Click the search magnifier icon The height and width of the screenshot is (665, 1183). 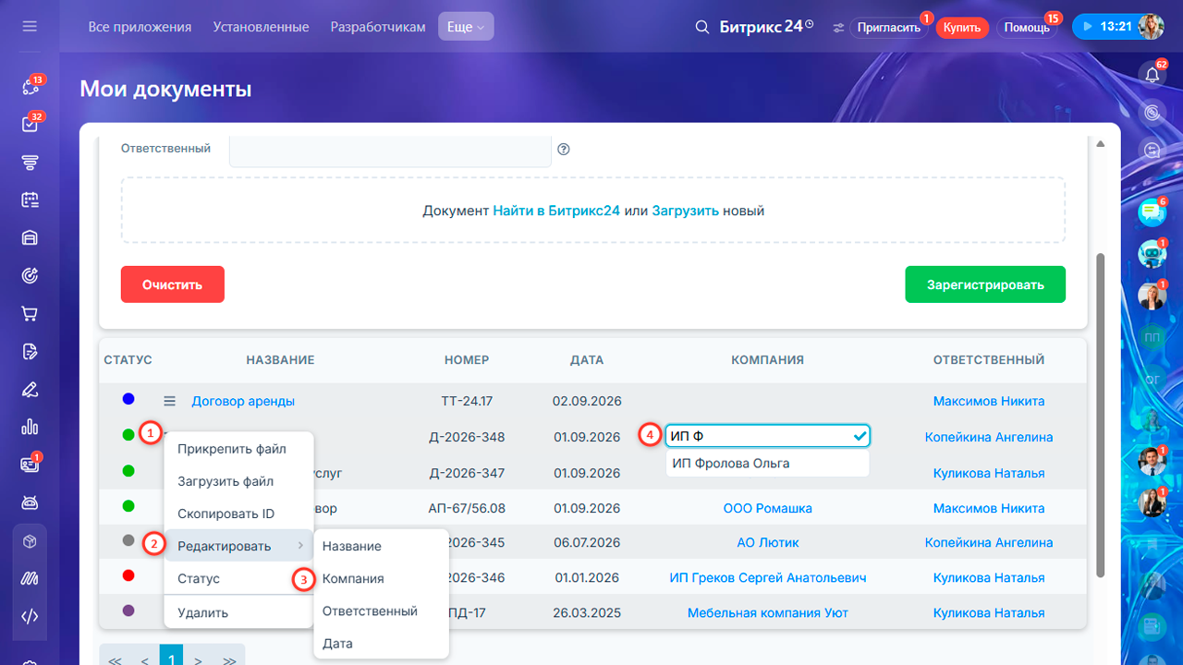pos(702,27)
